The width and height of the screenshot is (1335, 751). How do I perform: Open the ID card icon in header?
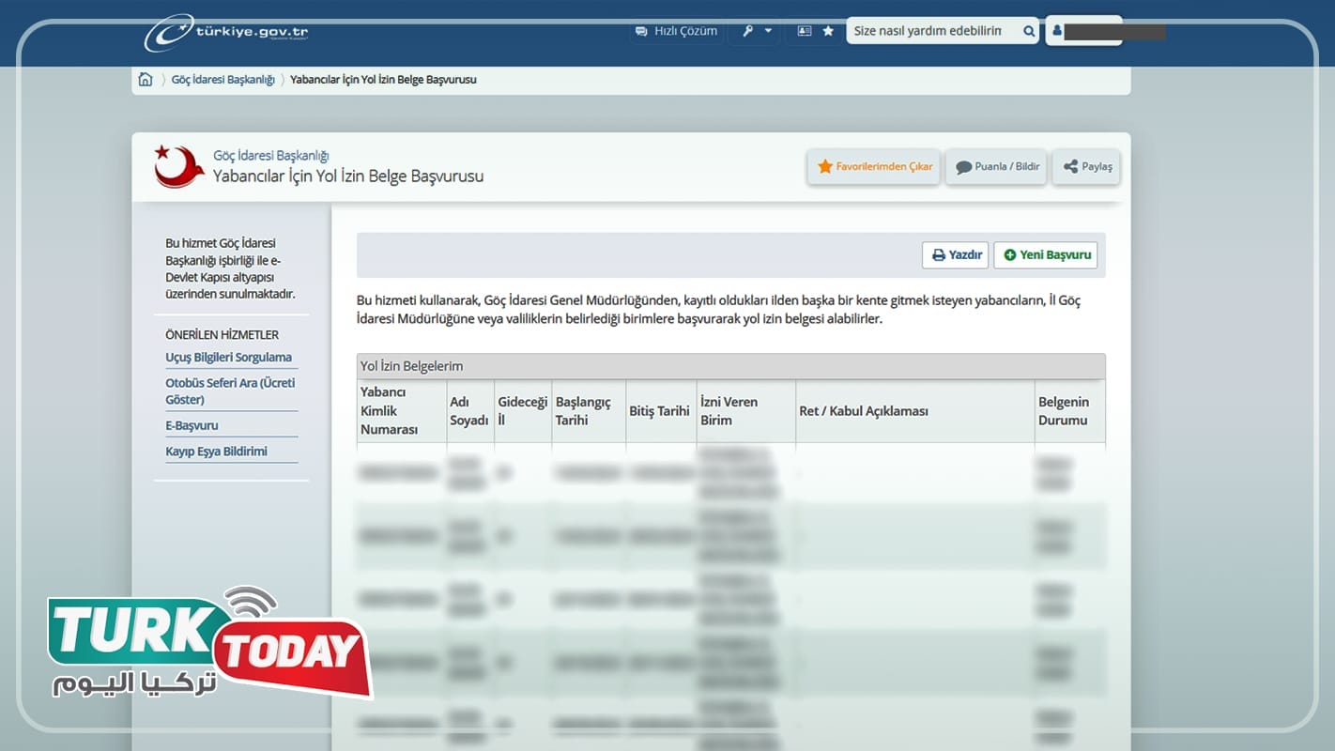tap(804, 31)
